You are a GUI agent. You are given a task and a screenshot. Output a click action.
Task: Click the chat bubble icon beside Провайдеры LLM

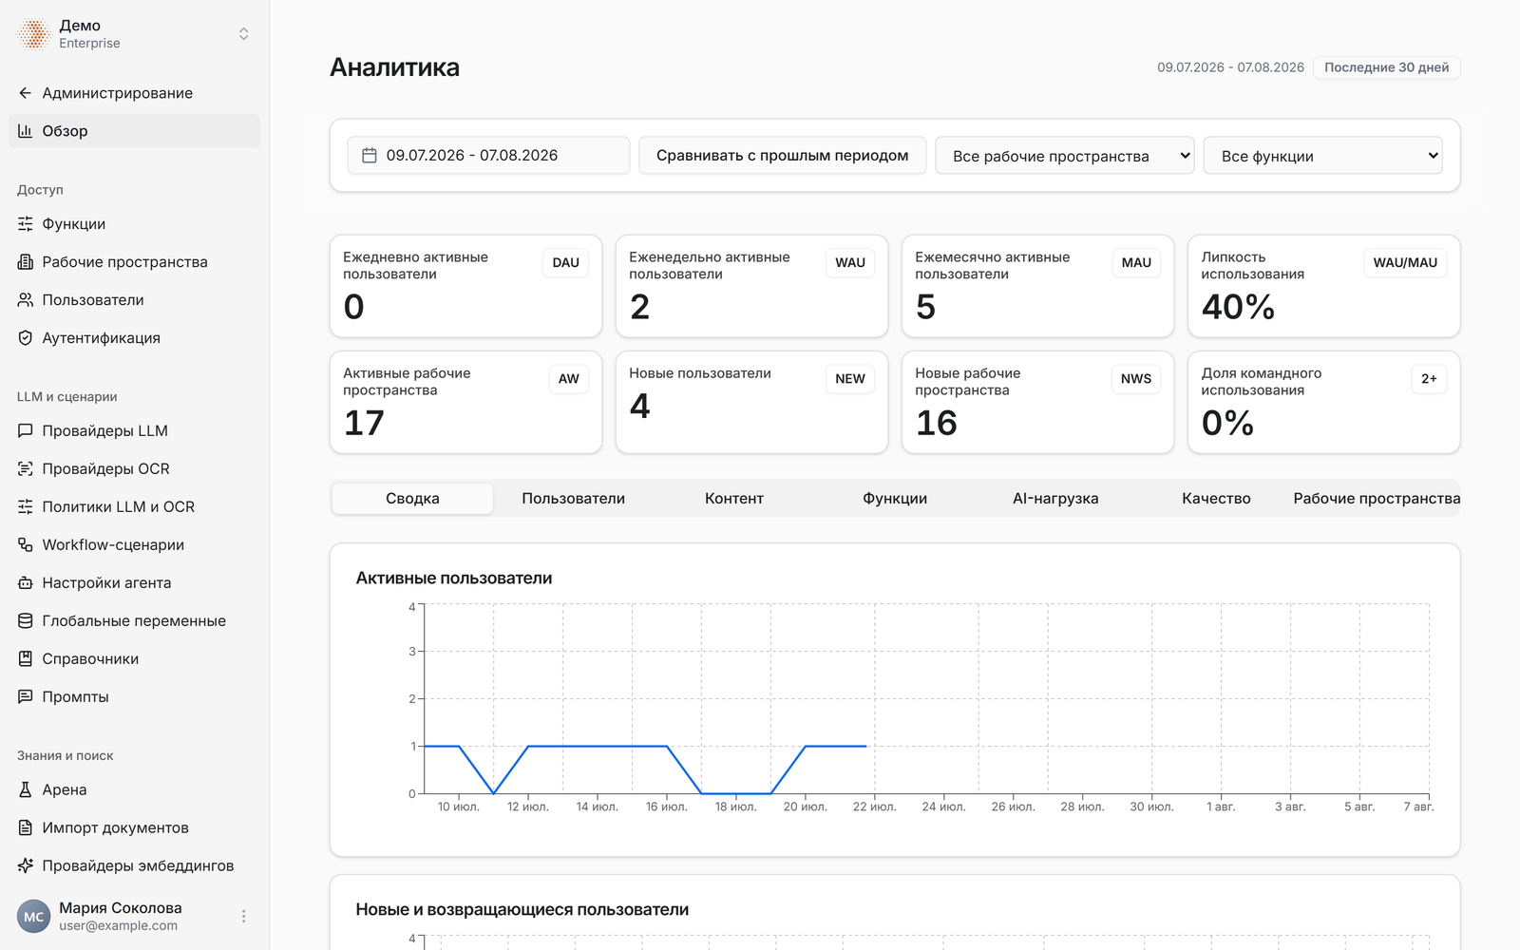point(26,431)
